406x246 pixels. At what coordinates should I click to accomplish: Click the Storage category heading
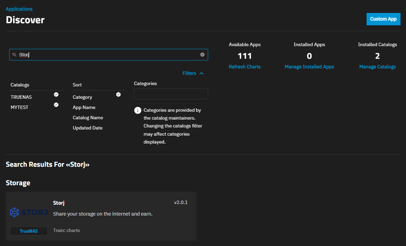18,183
